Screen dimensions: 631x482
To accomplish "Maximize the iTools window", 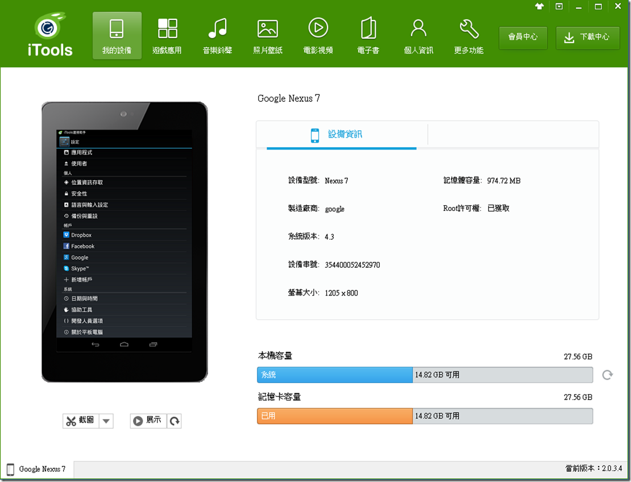I will pyautogui.click(x=599, y=6).
